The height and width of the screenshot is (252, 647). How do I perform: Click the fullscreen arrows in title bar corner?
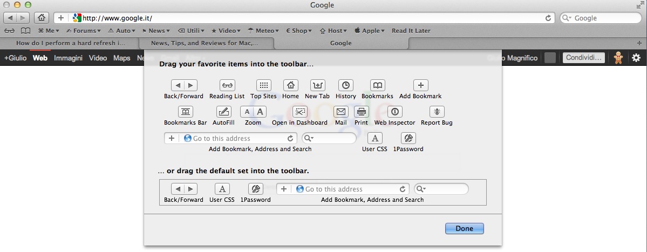(x=640, y=5)
